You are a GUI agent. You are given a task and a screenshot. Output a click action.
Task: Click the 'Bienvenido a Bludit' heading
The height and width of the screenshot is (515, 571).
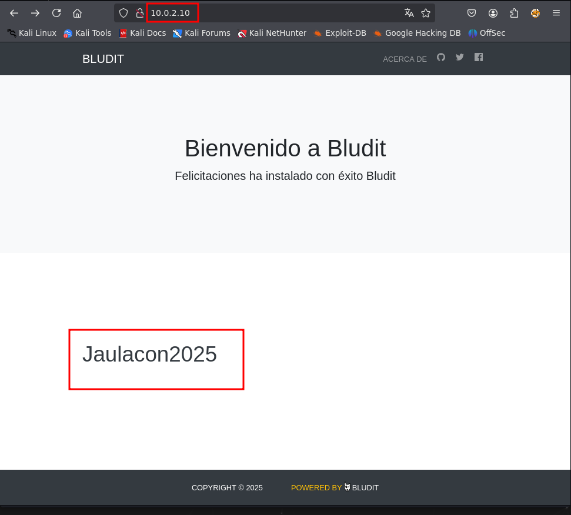point(285,149)
